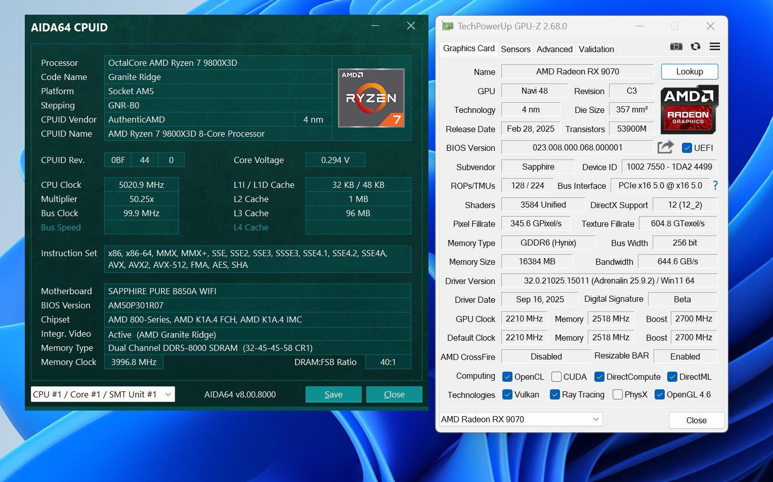Click Save in AIDA64 CPUID
The image size is (773, 482).
click(x=333, y=394)
